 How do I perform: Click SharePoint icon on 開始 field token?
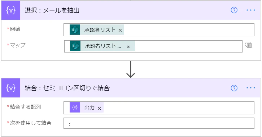(75, 29)
